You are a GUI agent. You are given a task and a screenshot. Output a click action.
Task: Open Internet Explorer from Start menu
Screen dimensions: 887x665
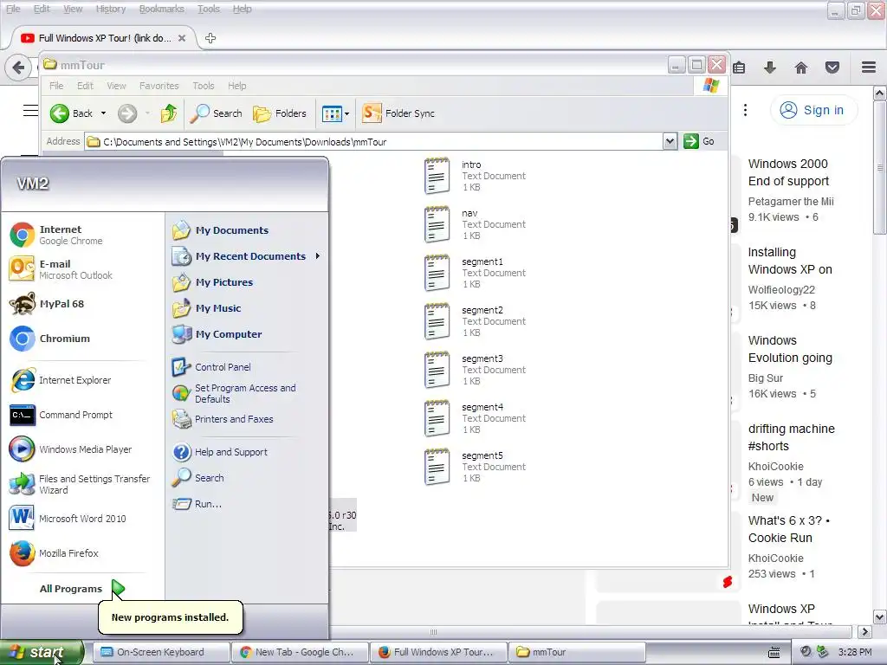61,380
